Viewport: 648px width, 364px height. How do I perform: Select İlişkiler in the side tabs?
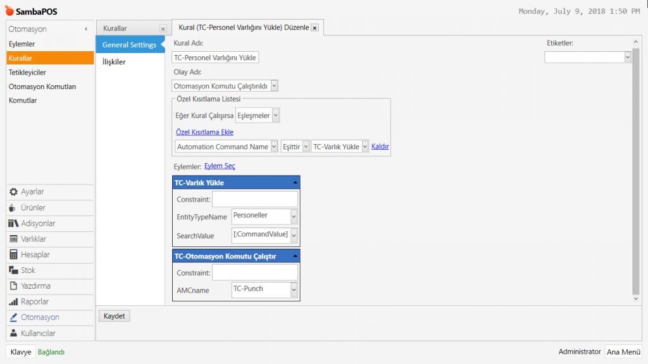(x=114, y=62)
